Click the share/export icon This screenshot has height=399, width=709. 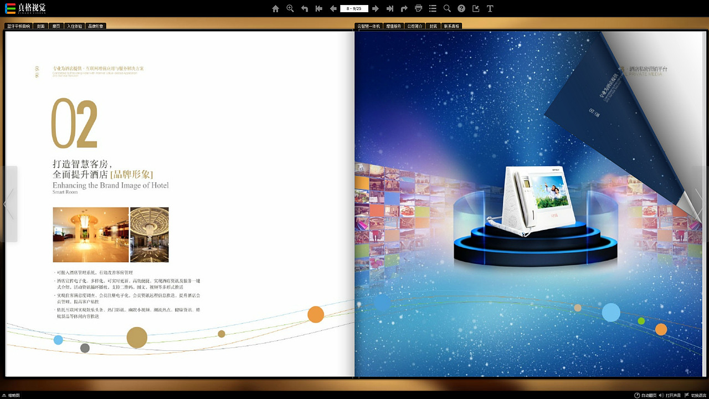[476, 8]
